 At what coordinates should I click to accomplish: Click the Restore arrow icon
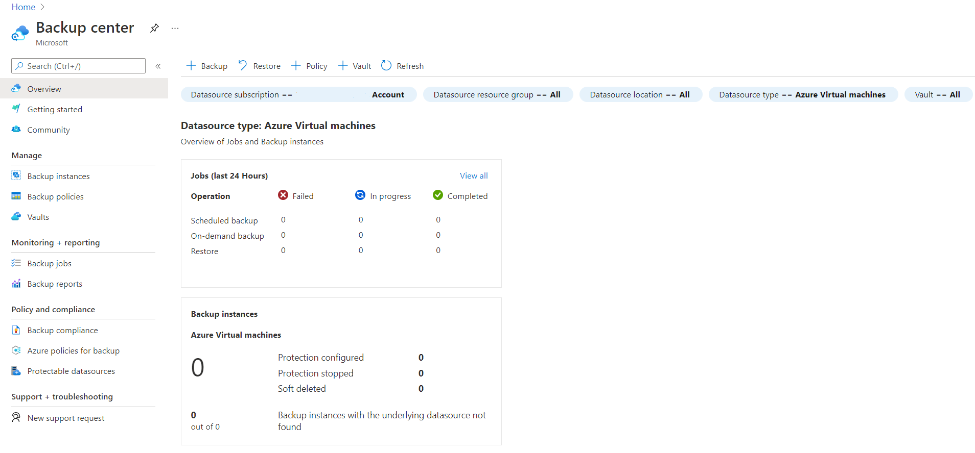tap(243, 65)
